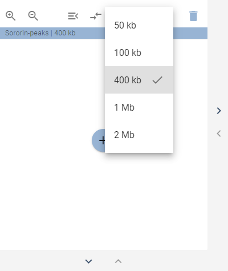Click the dark down chevron at bottom
Viewport: 228px width, 271px height.
(x=89, y=261)
